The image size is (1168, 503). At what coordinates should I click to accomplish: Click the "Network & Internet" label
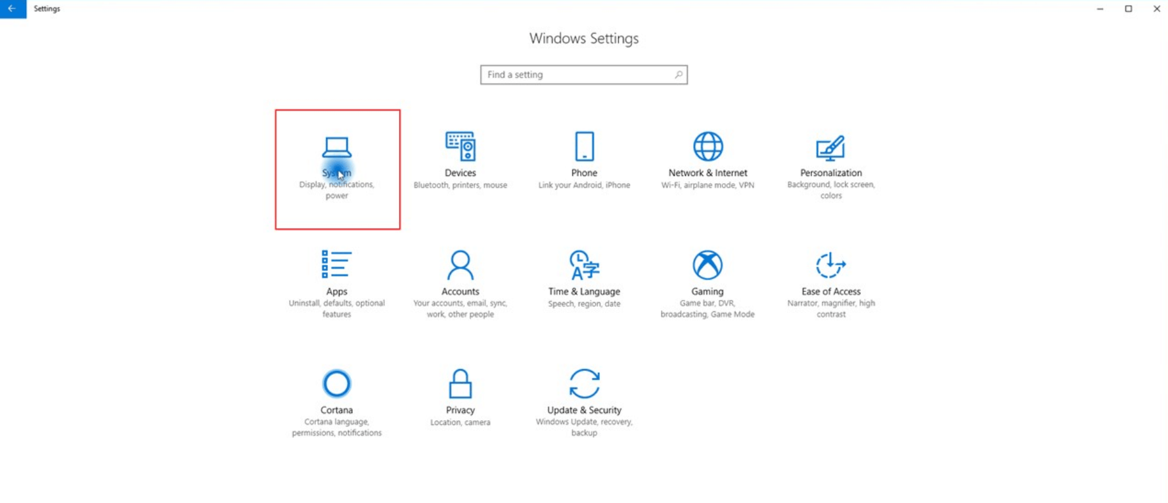708,173
